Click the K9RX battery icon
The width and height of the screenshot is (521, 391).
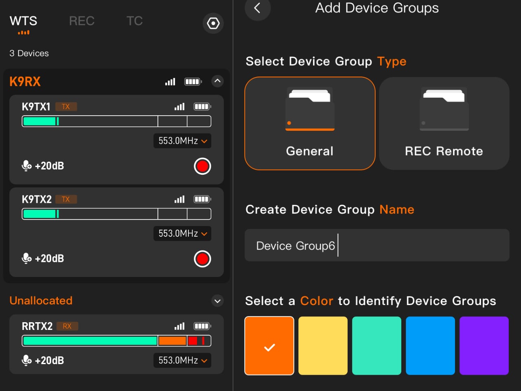point(193,81)
